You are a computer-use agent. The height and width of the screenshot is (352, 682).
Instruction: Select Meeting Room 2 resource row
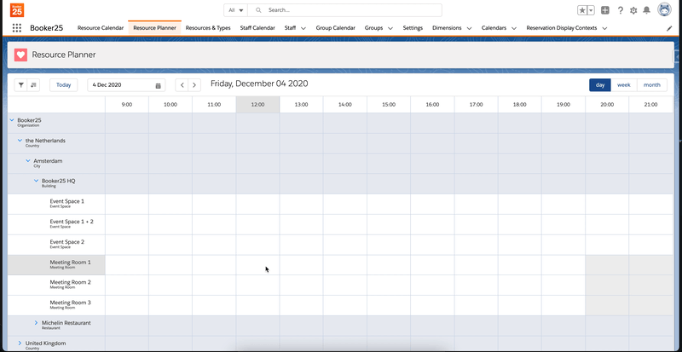click(70, 283)
